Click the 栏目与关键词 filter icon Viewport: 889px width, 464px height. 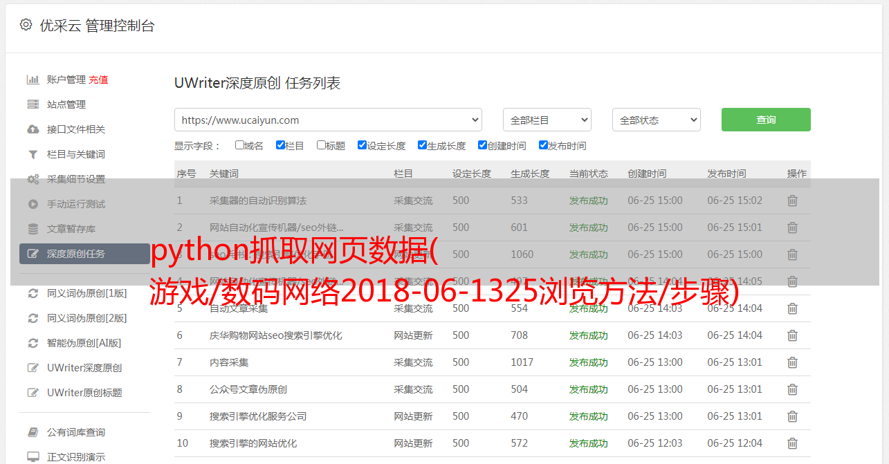click(33, 154)
